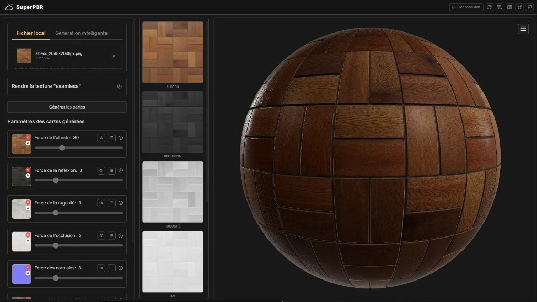
Task: Switch to the Génération intelligente tab
Action: [81, 33]
